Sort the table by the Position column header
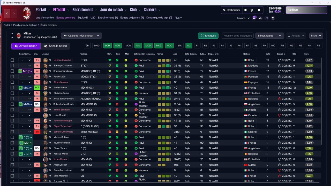 click(84, 54)
